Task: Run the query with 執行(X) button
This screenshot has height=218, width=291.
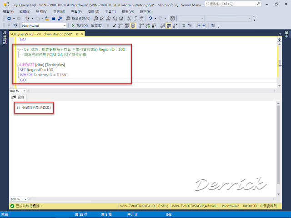Action: point(80,25)
